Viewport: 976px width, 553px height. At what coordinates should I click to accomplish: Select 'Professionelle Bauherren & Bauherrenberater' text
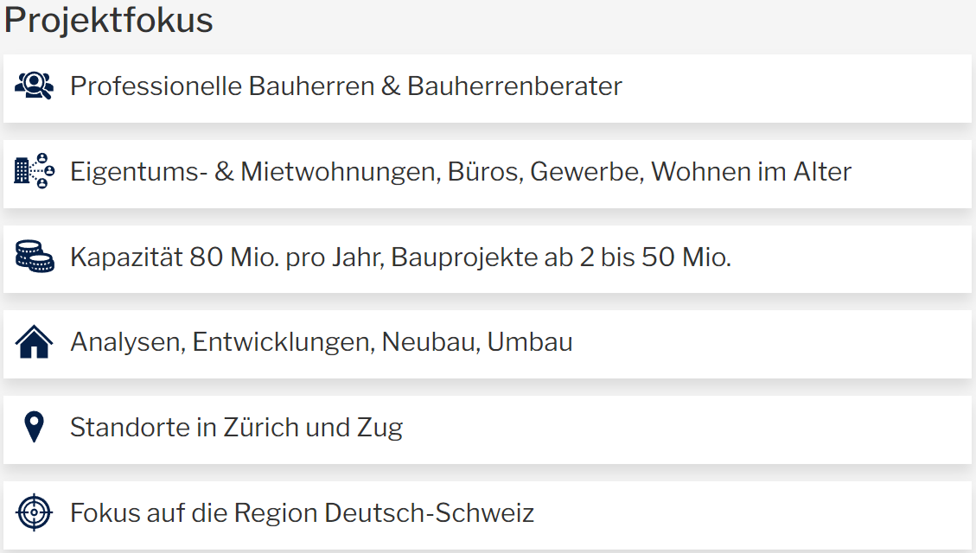point(346,86)
